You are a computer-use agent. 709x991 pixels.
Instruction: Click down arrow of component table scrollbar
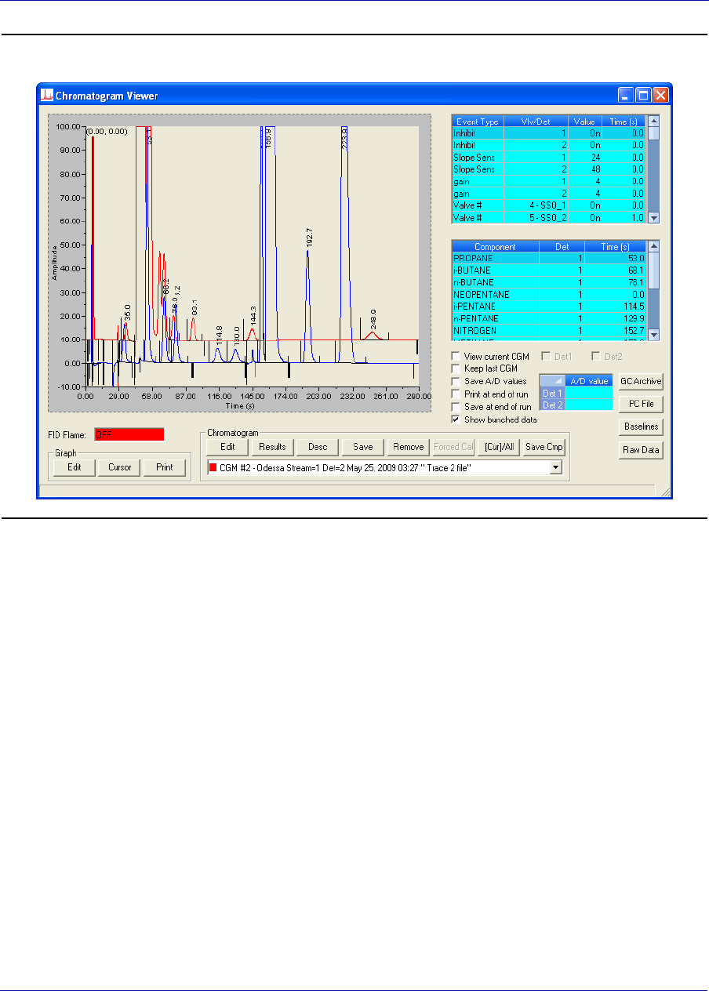pyautogui.click(x=654, y=334)
